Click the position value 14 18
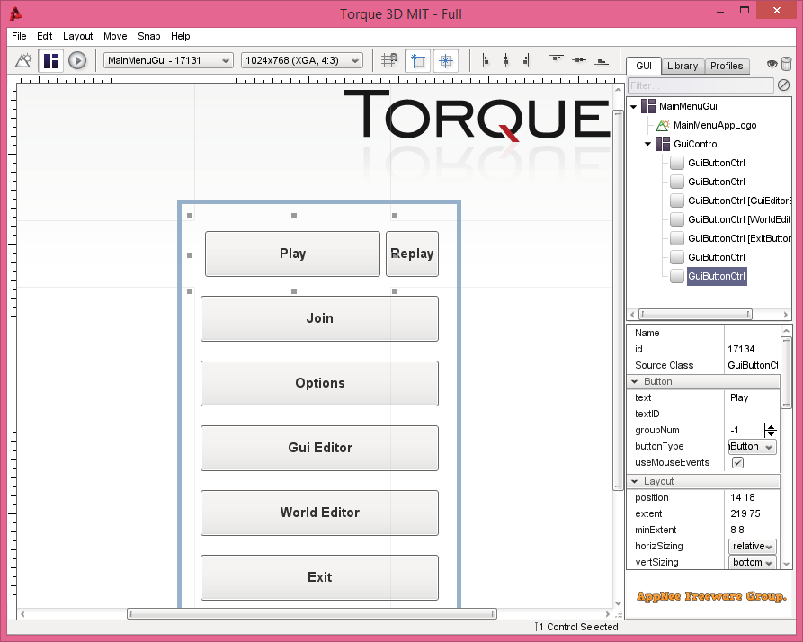This screenshot has width=803, height=642. pyautogui.click(x=743, y=497)
